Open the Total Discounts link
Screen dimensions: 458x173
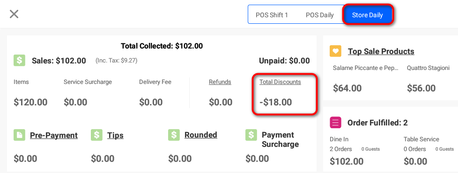[x=280, y=82]
